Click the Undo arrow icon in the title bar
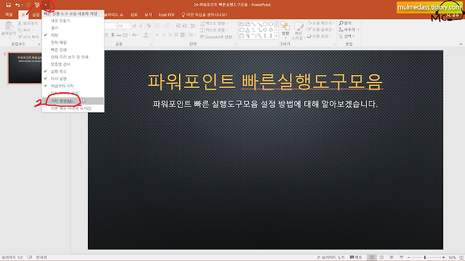465x261 pixels. (17, 5)
